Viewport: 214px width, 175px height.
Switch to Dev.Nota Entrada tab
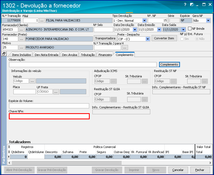point(47,55)
